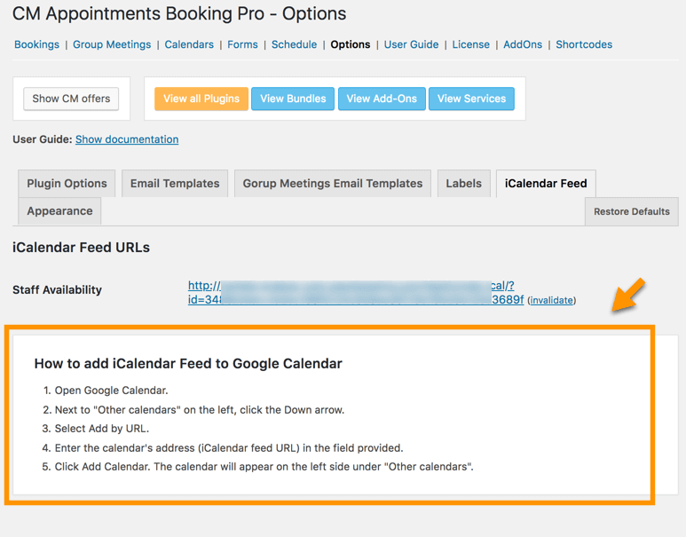Select the Email Templates tab
This screenshot has height=537, width=686.
175,184
